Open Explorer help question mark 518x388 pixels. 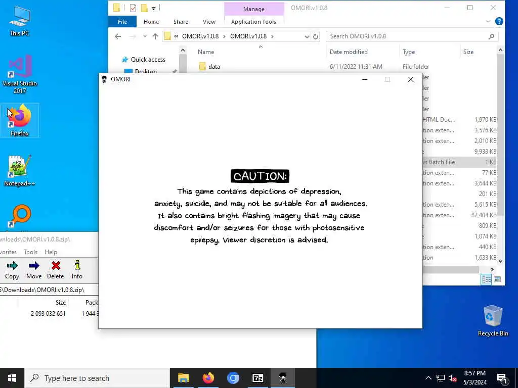coord(499,21)
